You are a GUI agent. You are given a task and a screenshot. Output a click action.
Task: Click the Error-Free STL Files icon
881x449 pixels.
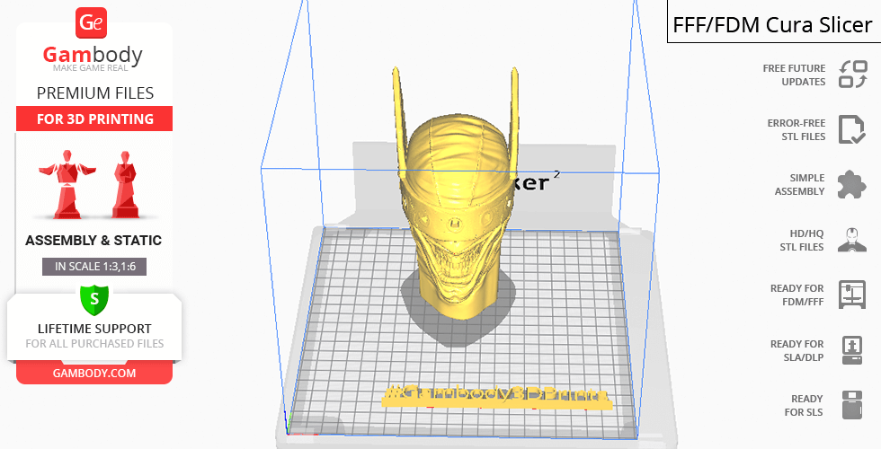[851, 129]
